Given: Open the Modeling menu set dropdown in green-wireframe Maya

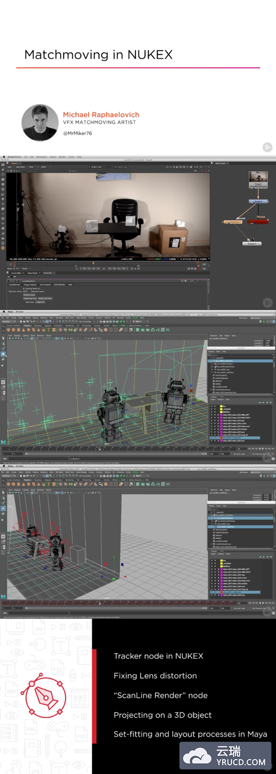Looking at the screenshot, I should [x=8, y=322].
